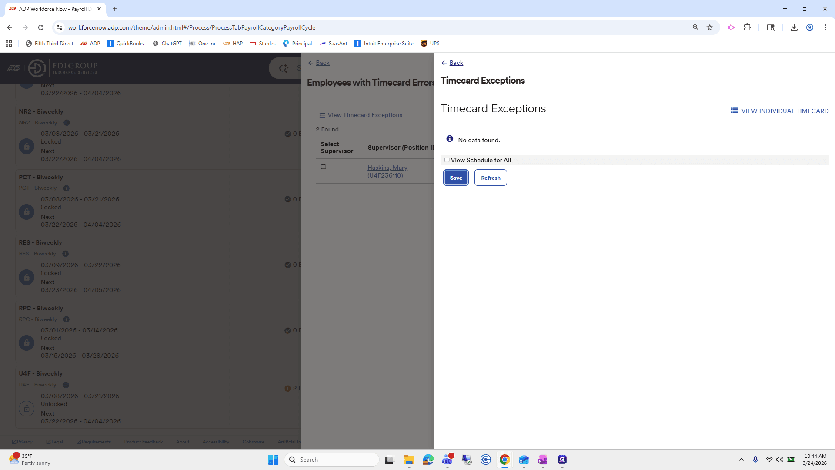
Task: Click the RES - Biweekly info icon
Action: (x=66, y=254)
